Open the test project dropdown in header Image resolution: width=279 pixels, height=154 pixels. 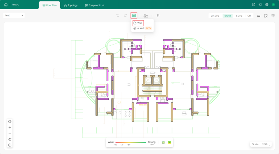[16, 5]
